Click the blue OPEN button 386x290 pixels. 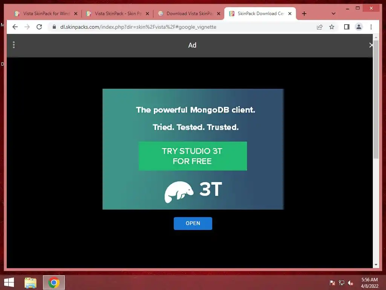coord(193,224)
